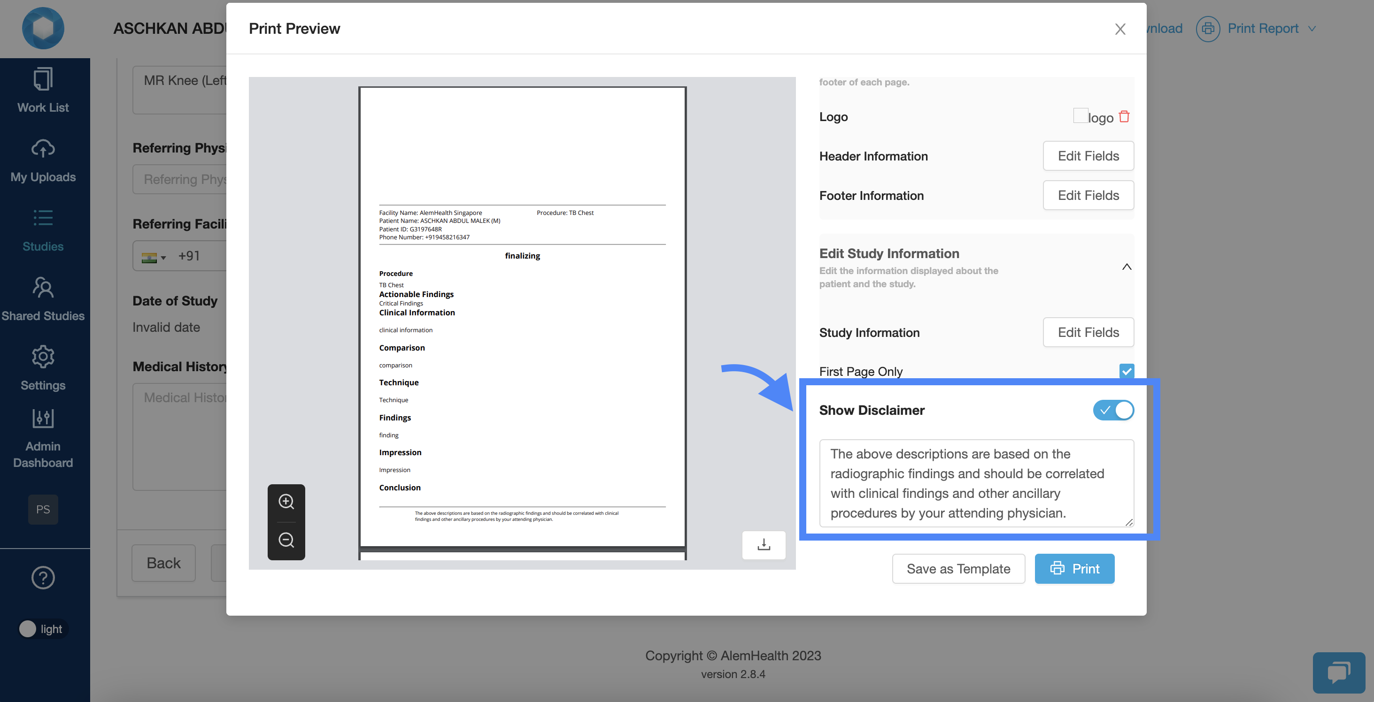Switch the light theme toggle
Viewport: 1374px width, 702px height.
pos(42,629)
